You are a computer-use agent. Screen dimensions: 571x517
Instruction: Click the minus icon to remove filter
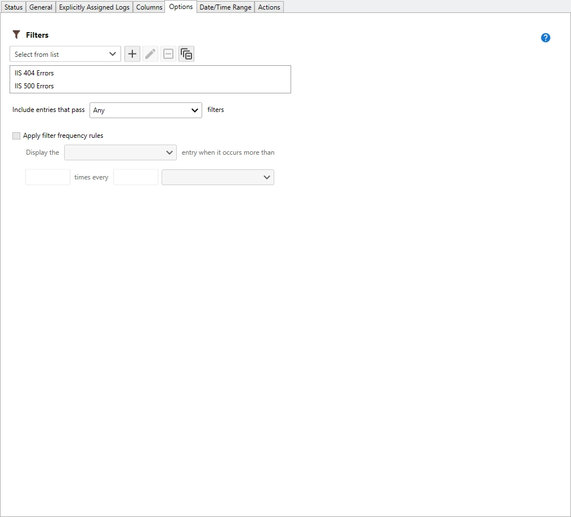[x=168, y=54]
